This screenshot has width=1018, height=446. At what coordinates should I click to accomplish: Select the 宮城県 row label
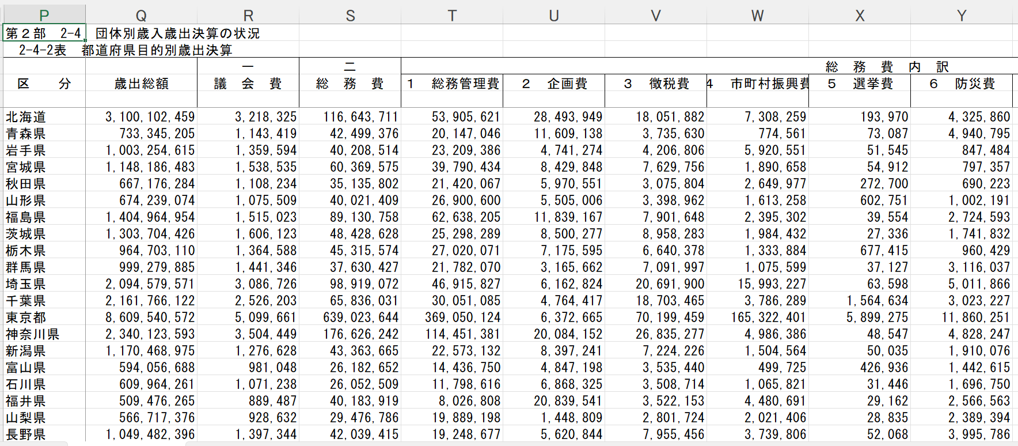coord(44,167)
